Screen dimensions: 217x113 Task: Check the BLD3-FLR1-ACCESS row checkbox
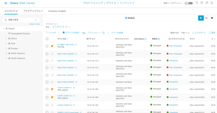(x=47, y=75)
